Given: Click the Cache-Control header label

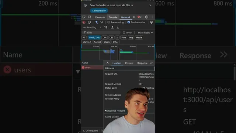Looking at the screenshot, I should (112, 117).
